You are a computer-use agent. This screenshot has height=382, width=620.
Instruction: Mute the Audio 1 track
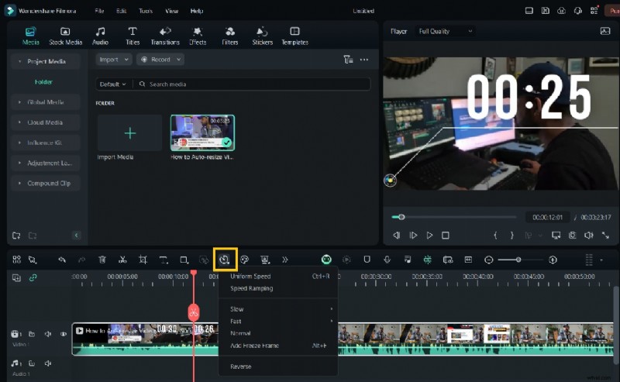pyautogui.click(x=48, y=363)
